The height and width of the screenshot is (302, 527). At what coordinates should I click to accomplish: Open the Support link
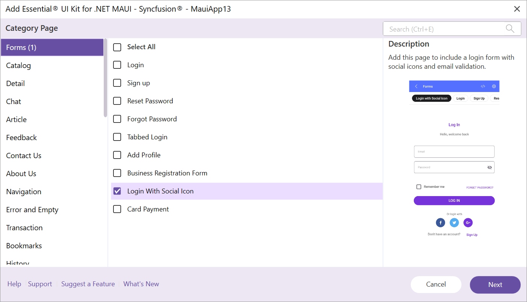[40, 284]
